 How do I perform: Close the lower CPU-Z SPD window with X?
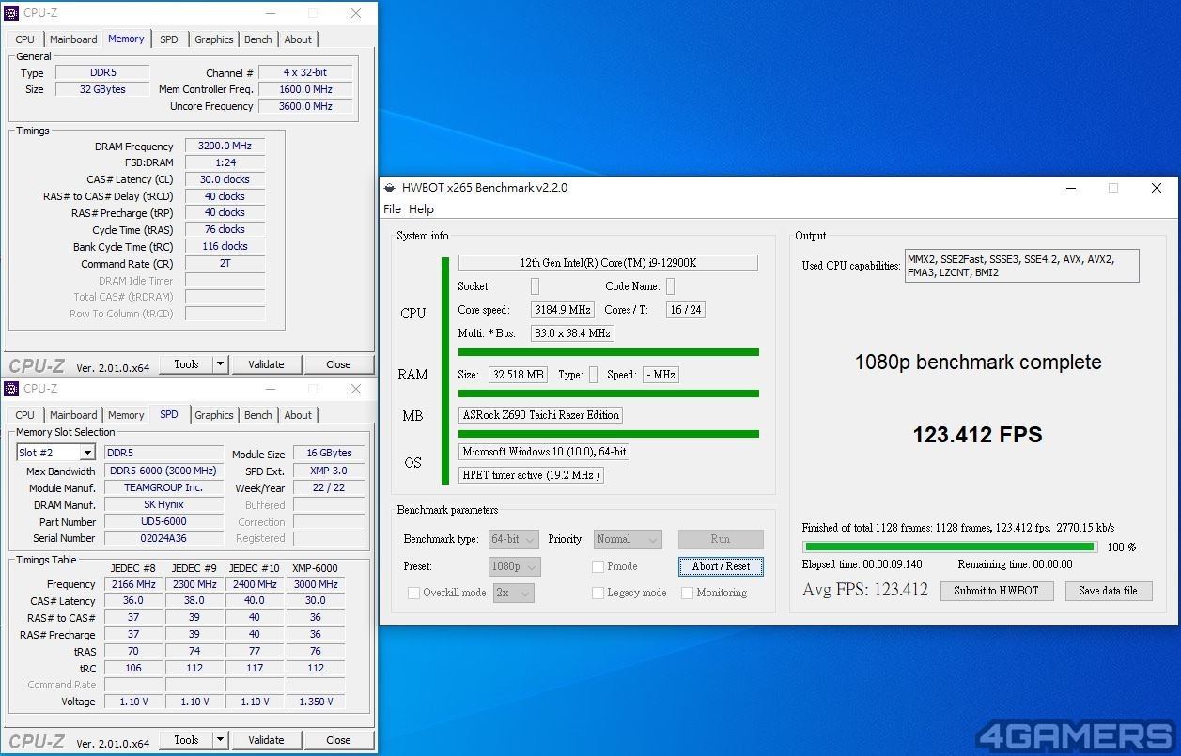click(356, 389)
